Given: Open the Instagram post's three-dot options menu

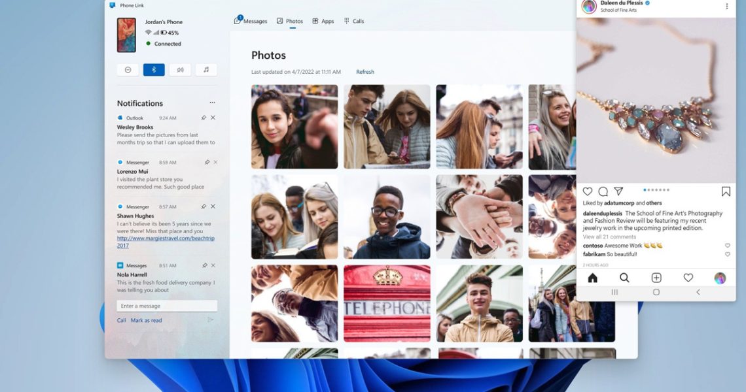Looking at the screenshot, I should (x=726, y=7).
